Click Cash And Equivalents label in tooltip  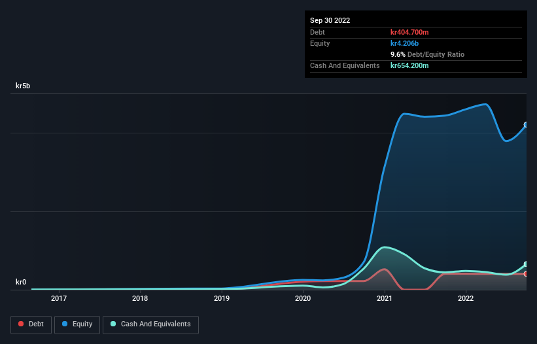tap(345, 65)
